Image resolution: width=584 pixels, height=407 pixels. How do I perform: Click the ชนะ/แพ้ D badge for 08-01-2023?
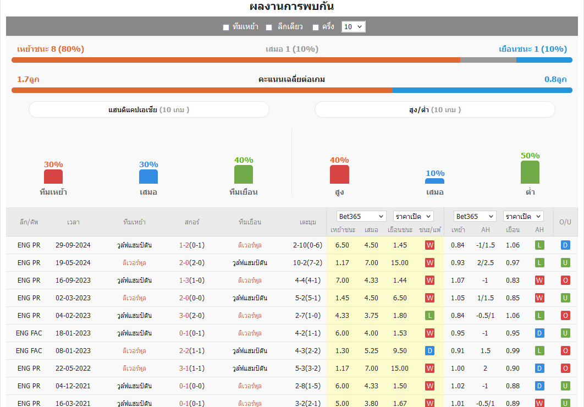(x=430, y=350)
